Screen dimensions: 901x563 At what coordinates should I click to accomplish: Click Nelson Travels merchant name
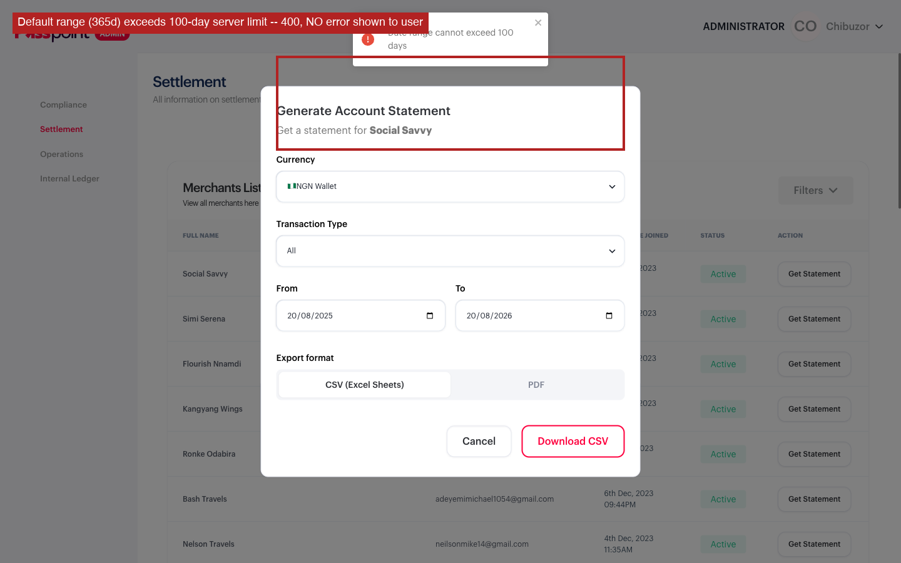(208, 544)
